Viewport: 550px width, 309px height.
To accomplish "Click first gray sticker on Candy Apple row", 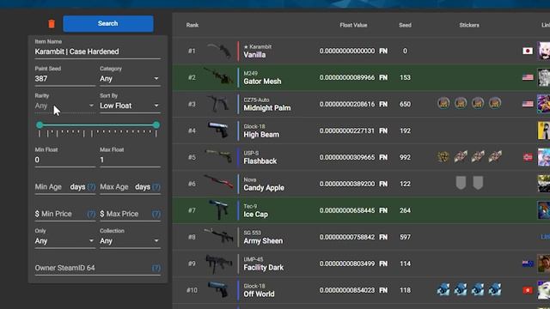I will pyautogui.click(x=461, y=183).
